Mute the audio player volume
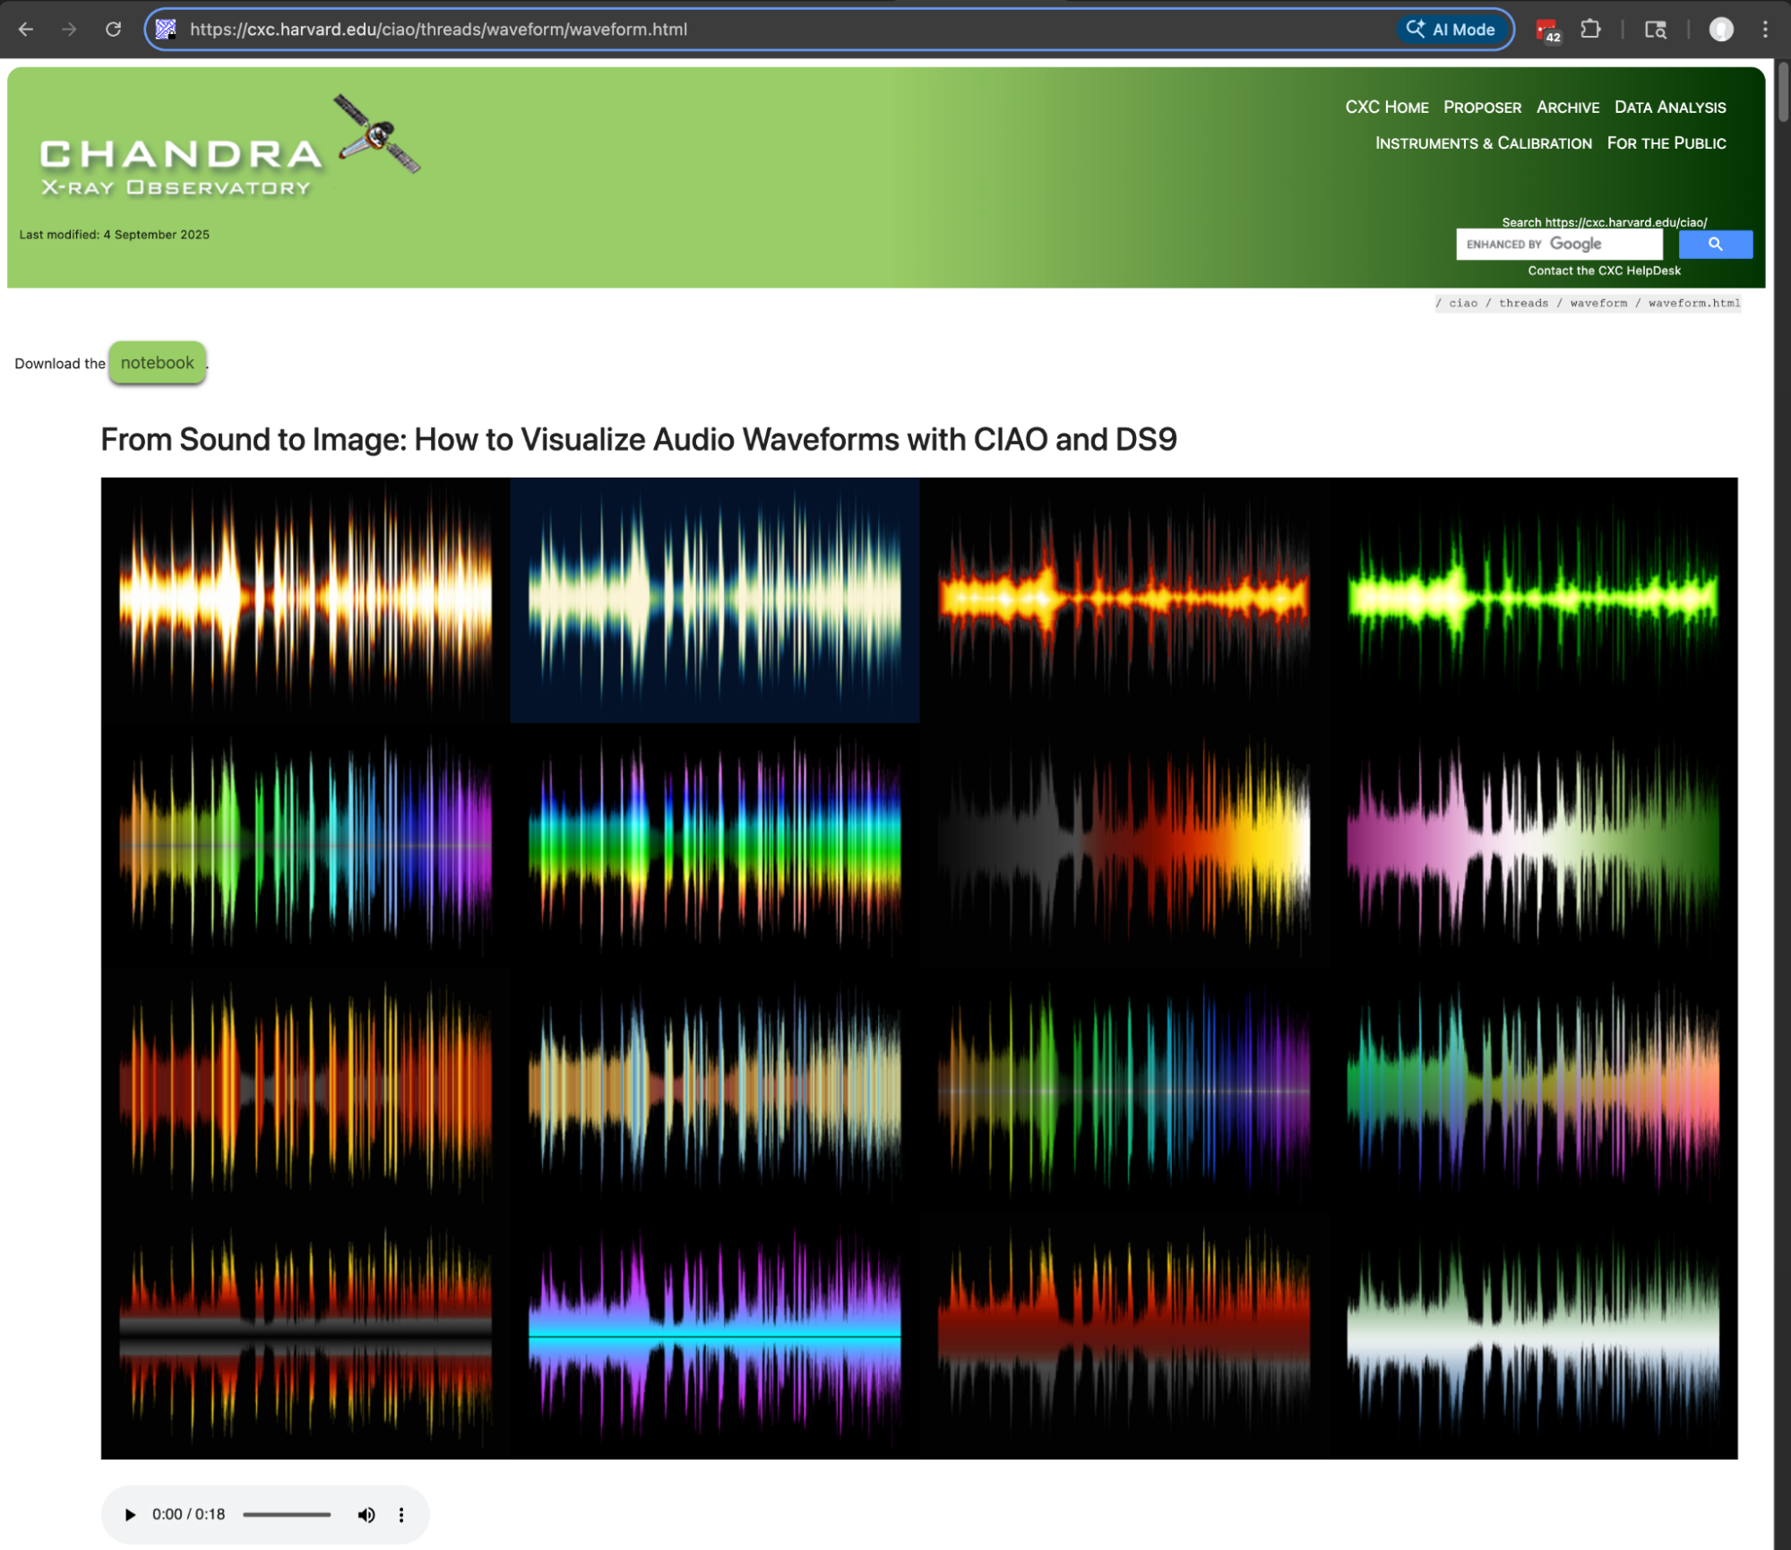The width and height of the screenshot is (1791, 1550). (x=366, y=1514)
